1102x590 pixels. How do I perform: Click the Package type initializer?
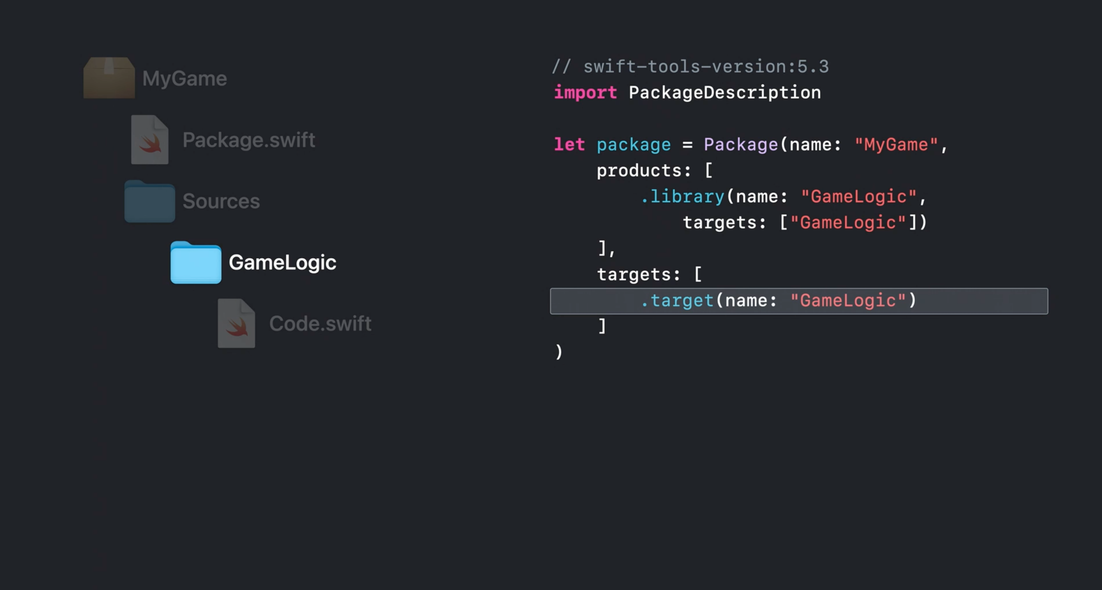click(741, 145)
